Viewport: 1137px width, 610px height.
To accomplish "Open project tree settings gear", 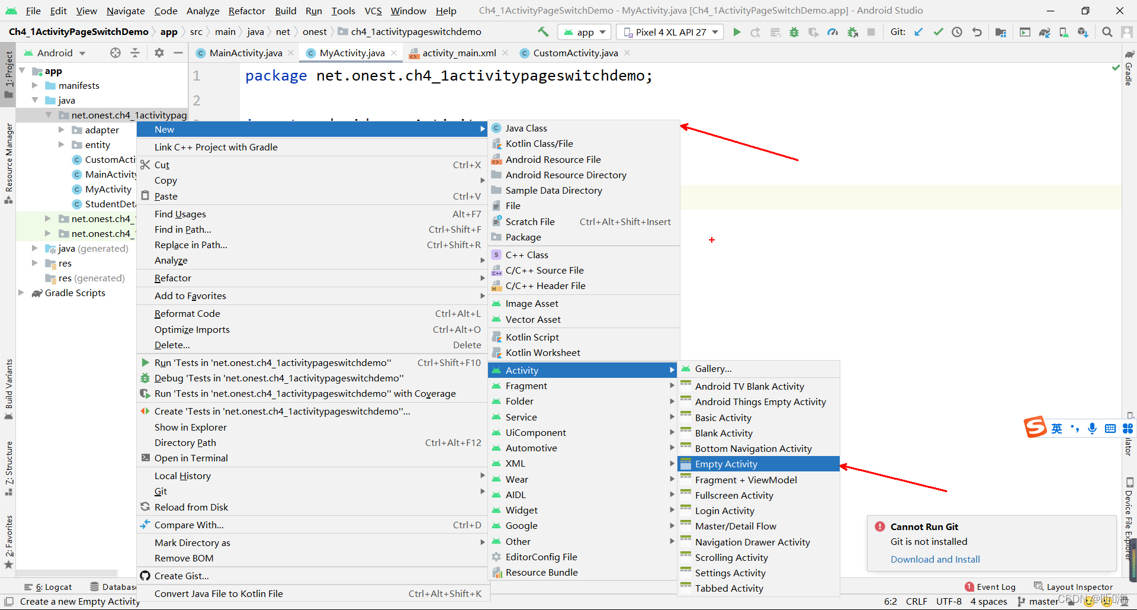I will (159, 53).
